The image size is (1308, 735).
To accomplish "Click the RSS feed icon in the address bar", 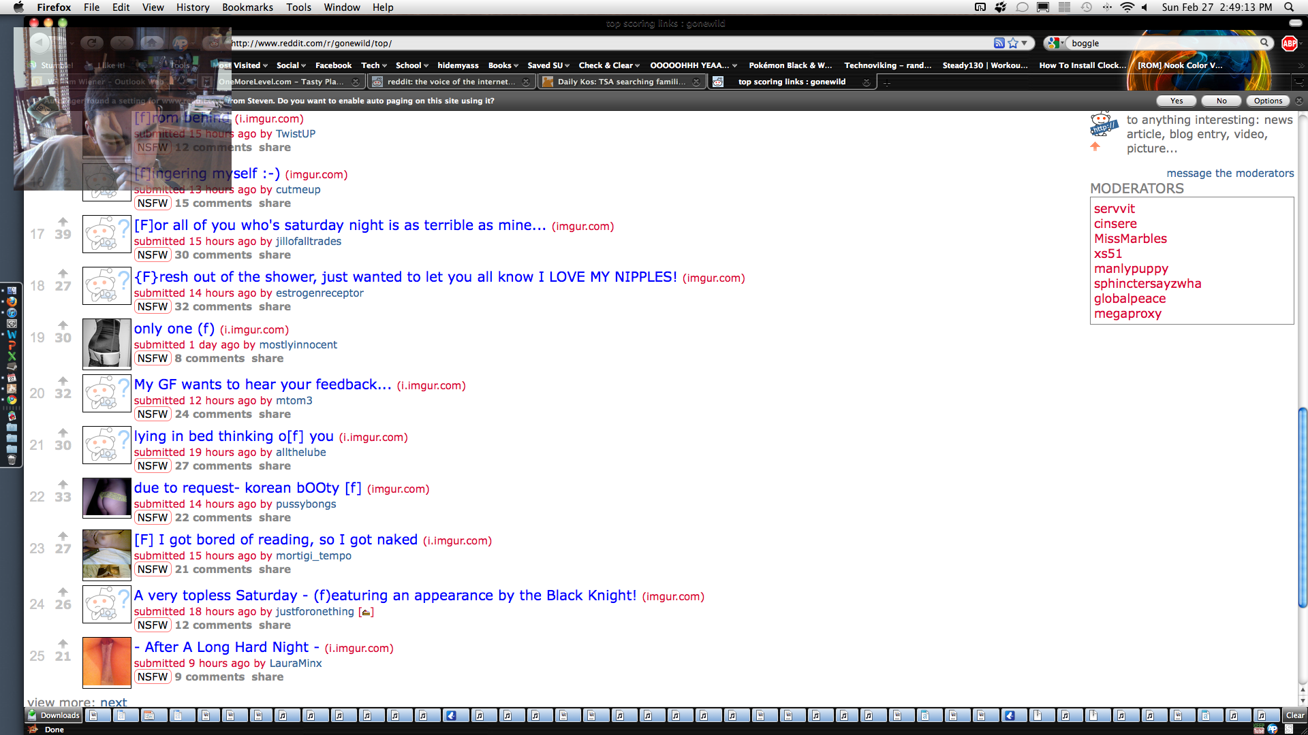I will 999,43.
